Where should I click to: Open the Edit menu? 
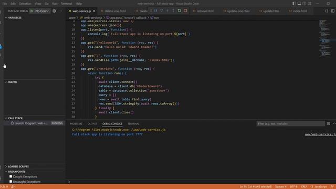[13, 4]
